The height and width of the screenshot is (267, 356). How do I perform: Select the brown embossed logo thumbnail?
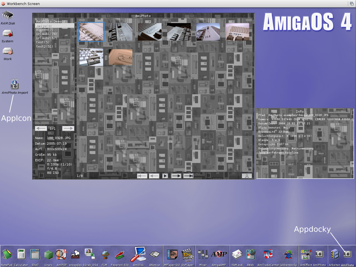coord(120,57)
